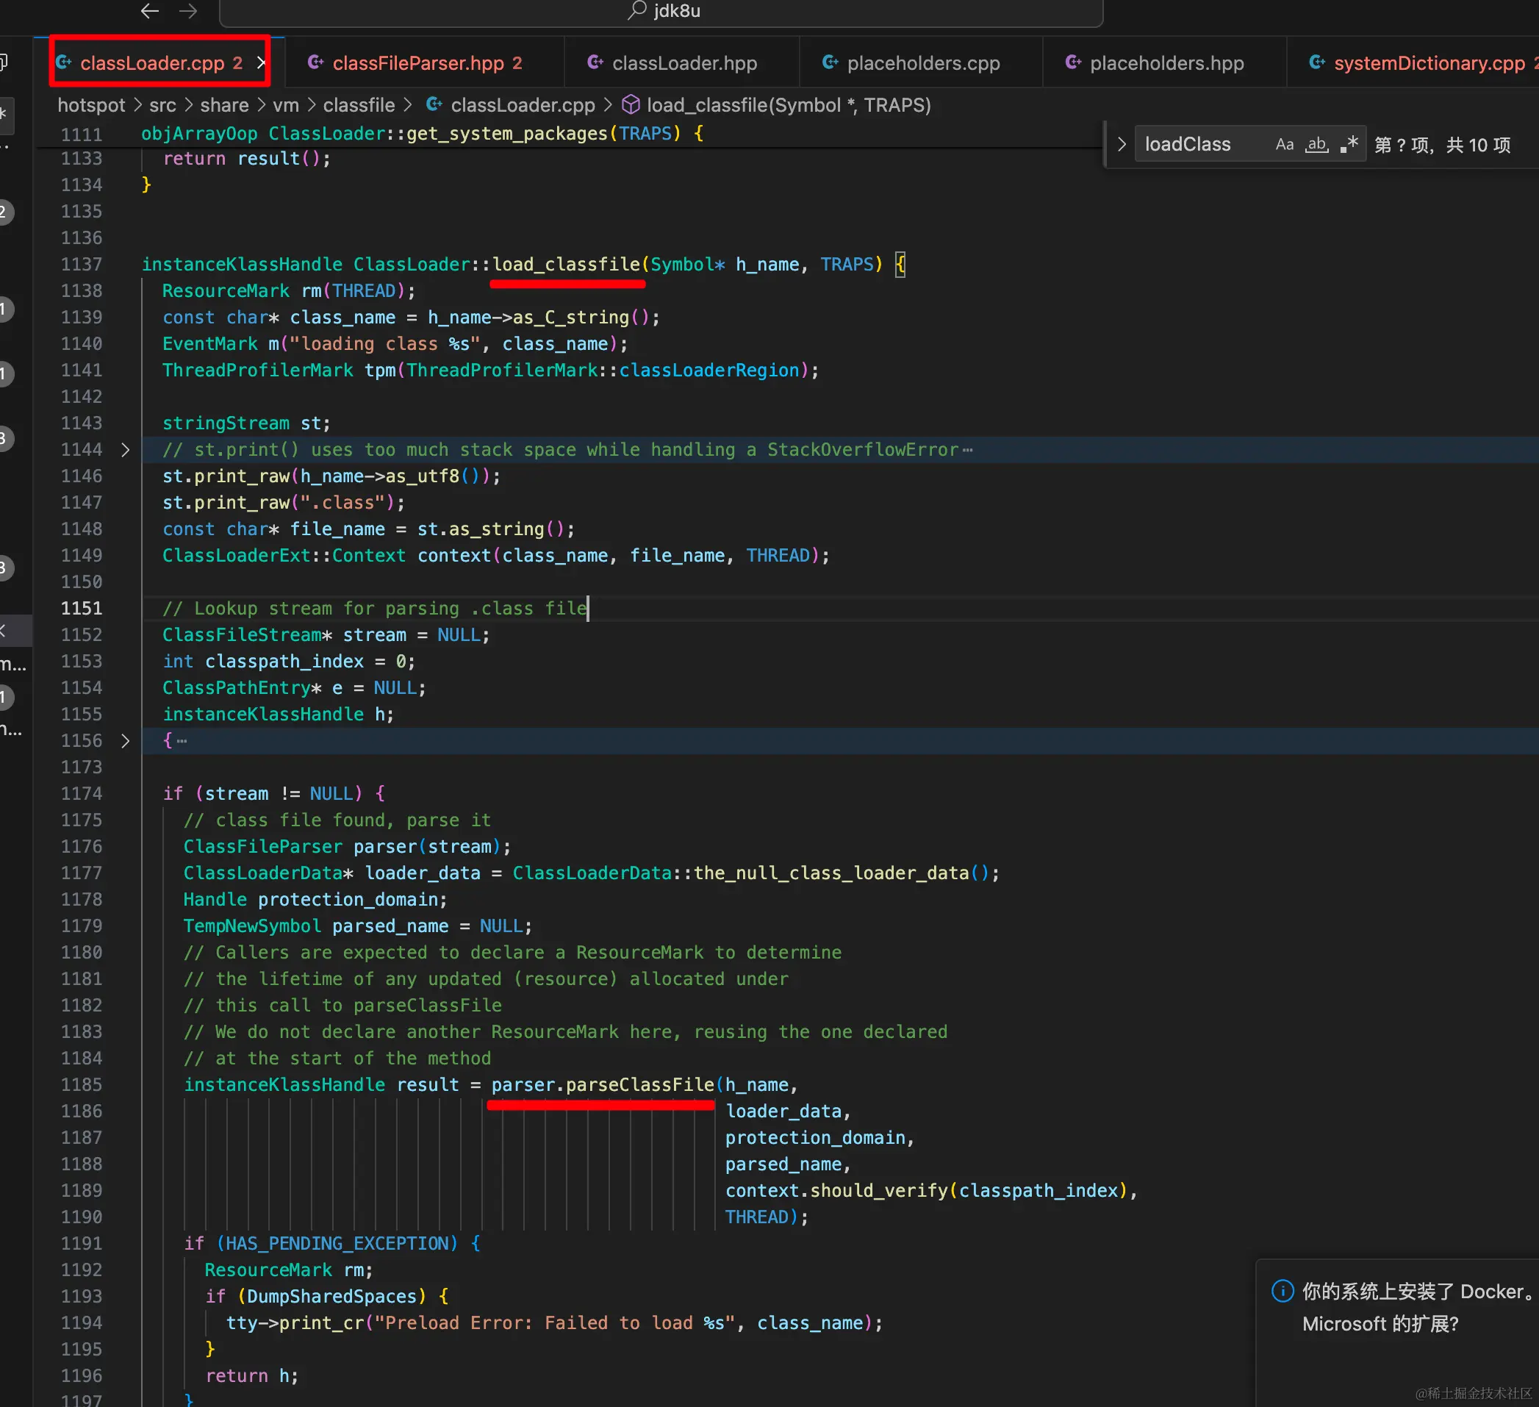Open the placeholders.cpp tab
The image size is (1539, 1407).
(x=923, y=62)
